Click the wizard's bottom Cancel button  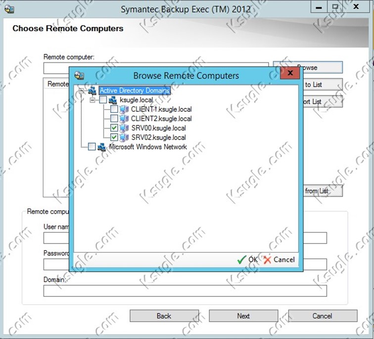(x=323, y=316)
